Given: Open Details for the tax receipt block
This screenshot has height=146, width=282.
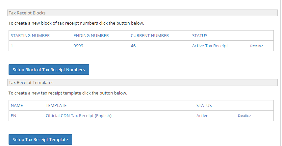Looking at the screenshot, I should coord(257,46).
